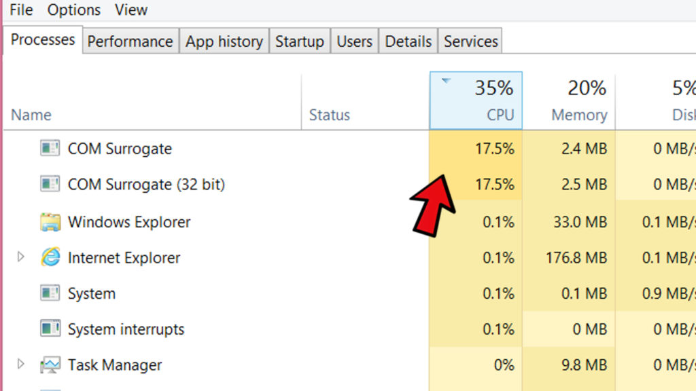Switch to the Performance tab
Viewport: 696px width, 391px height.
click(x=130, y=41)
